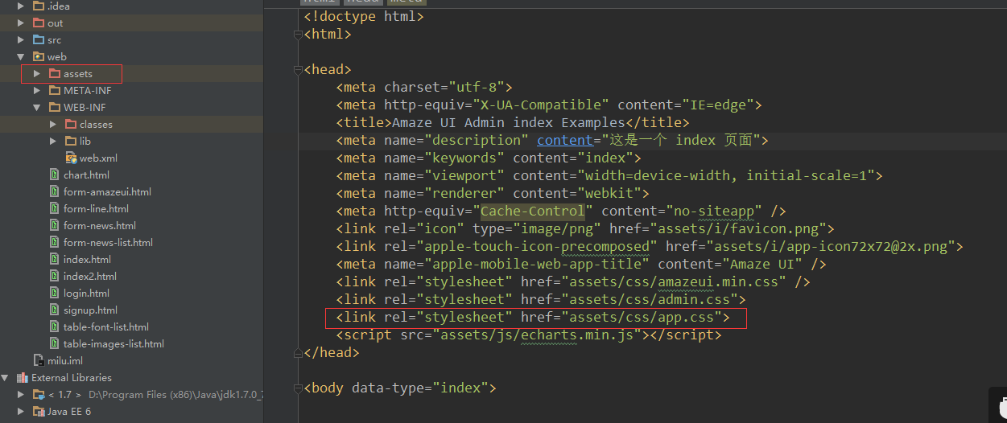Click the web module folder icon

(x=39, y=56)
